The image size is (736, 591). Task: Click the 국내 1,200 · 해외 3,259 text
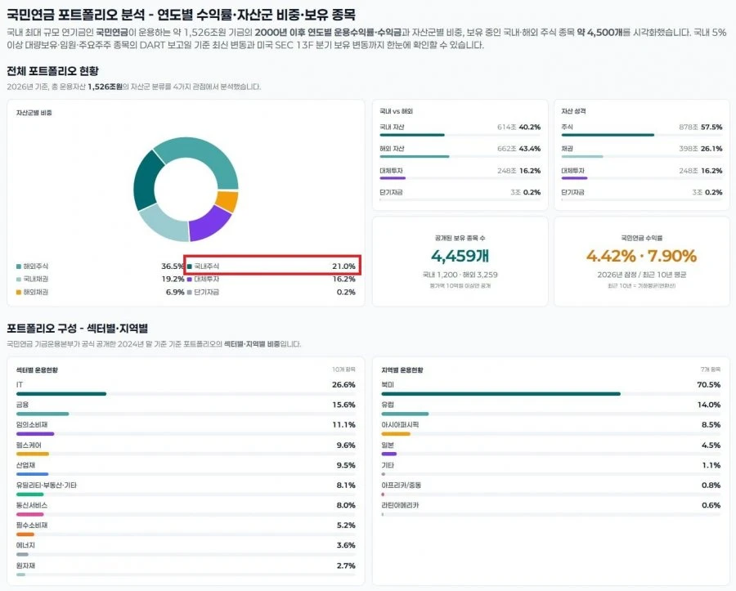click(x=460, y=275)
